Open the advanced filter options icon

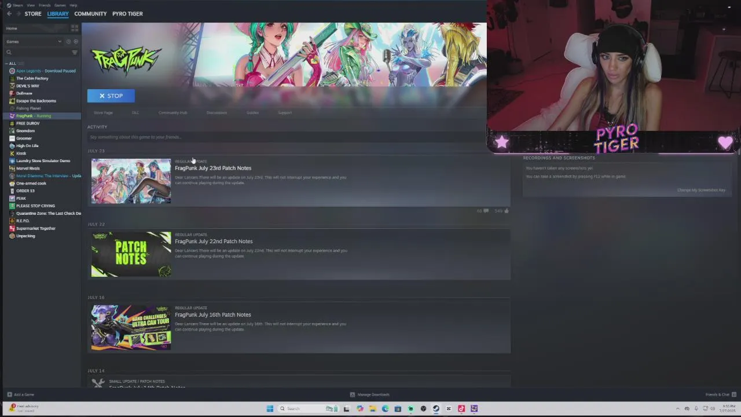[75, 52]
